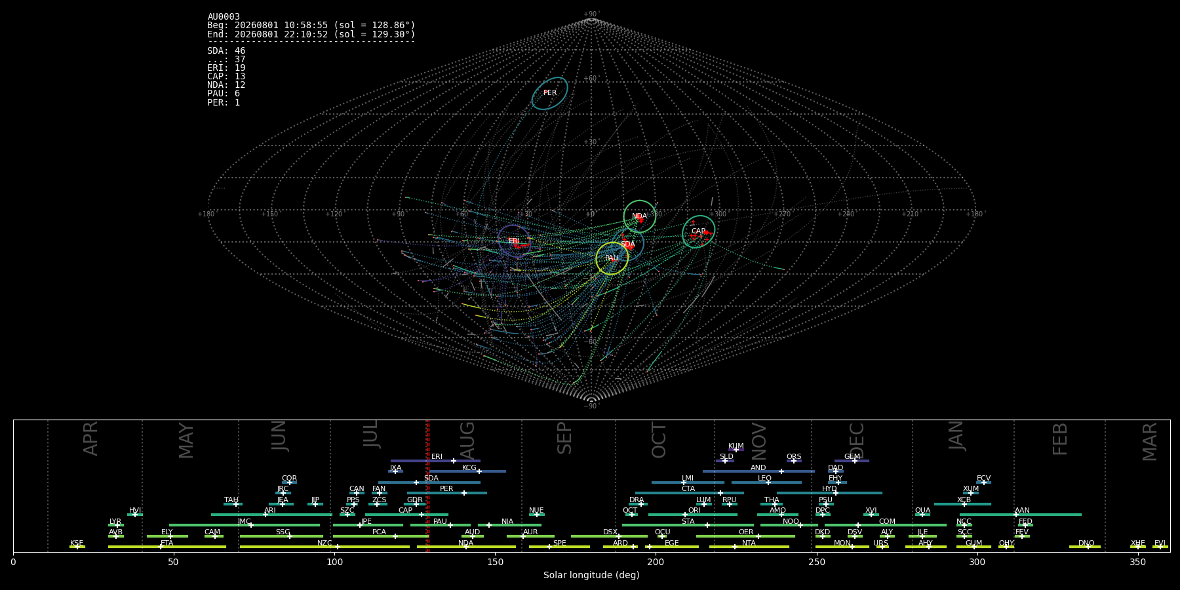Screen dimensions: 1180x590
Task: Select the ETA shower bar in timeline
Action: click(167, 547)
